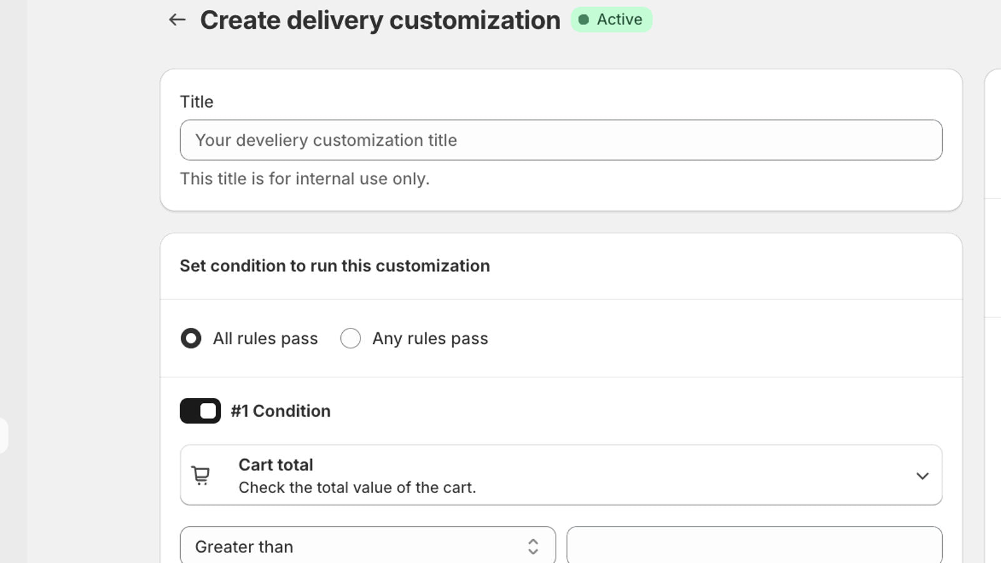Navigate back using the arrow icon
The image size is (1001, 563).
tap(177, 19)
